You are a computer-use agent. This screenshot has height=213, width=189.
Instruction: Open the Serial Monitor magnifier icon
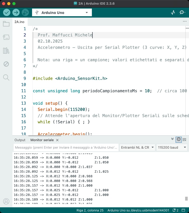182,12
